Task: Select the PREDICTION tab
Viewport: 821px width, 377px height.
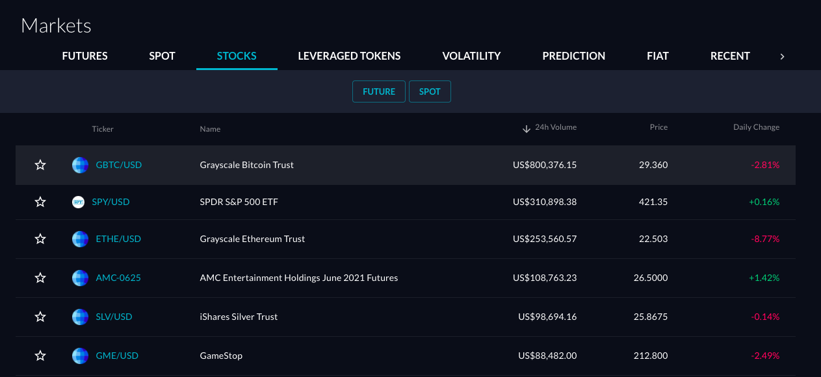Action: (573, 56)
